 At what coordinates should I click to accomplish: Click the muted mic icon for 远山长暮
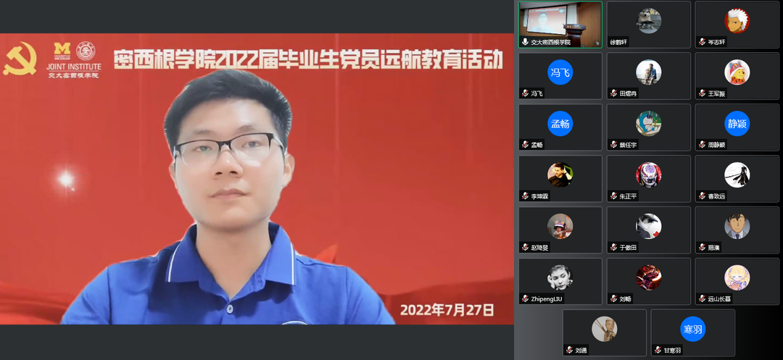click(702, 298)
